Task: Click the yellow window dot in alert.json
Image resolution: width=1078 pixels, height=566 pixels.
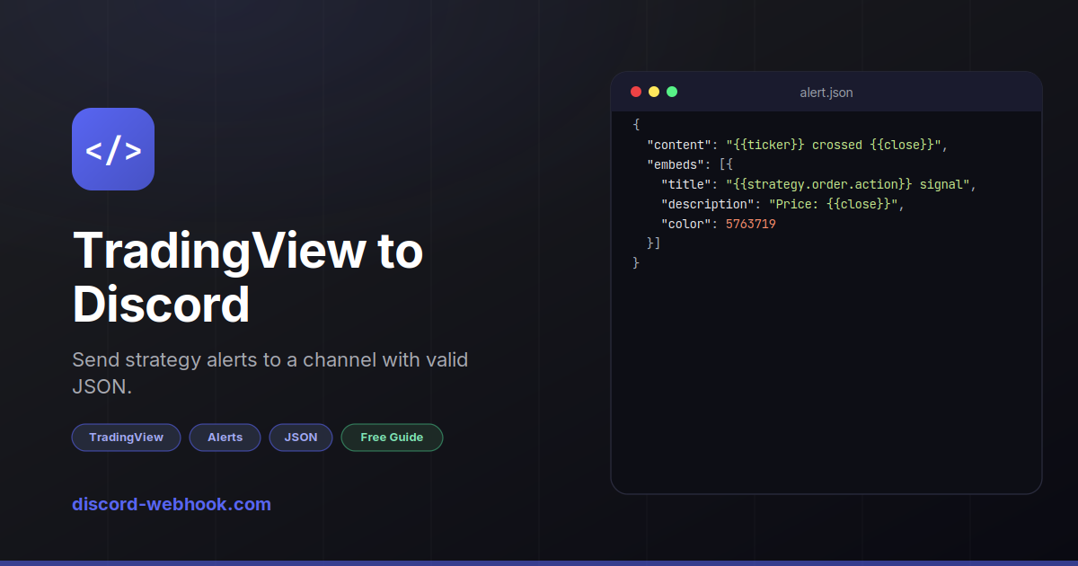Action: pos(654,92)
